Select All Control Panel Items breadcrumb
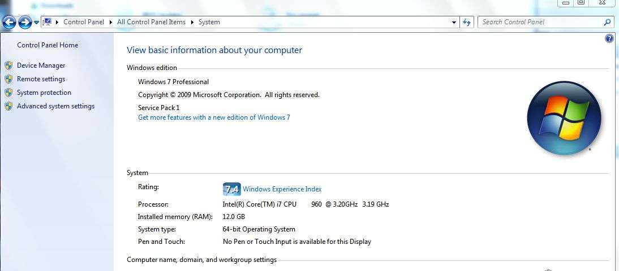The height and width of the screenshot is (271, 619). pyautogui.click(x=151, y=22)
